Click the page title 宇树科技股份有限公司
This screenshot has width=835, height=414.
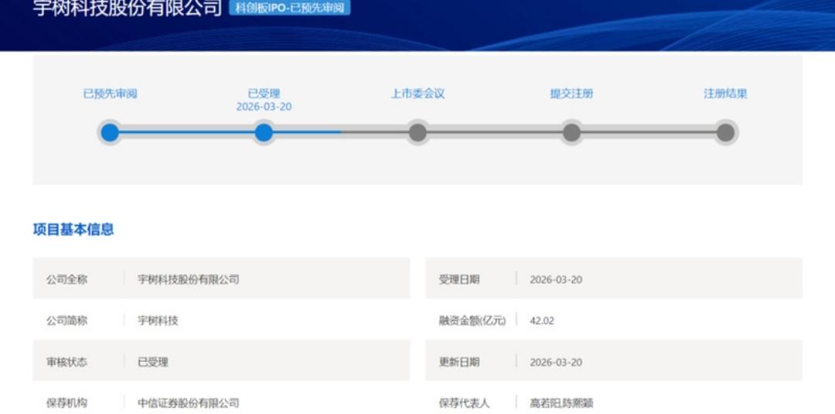click(128, 8)
